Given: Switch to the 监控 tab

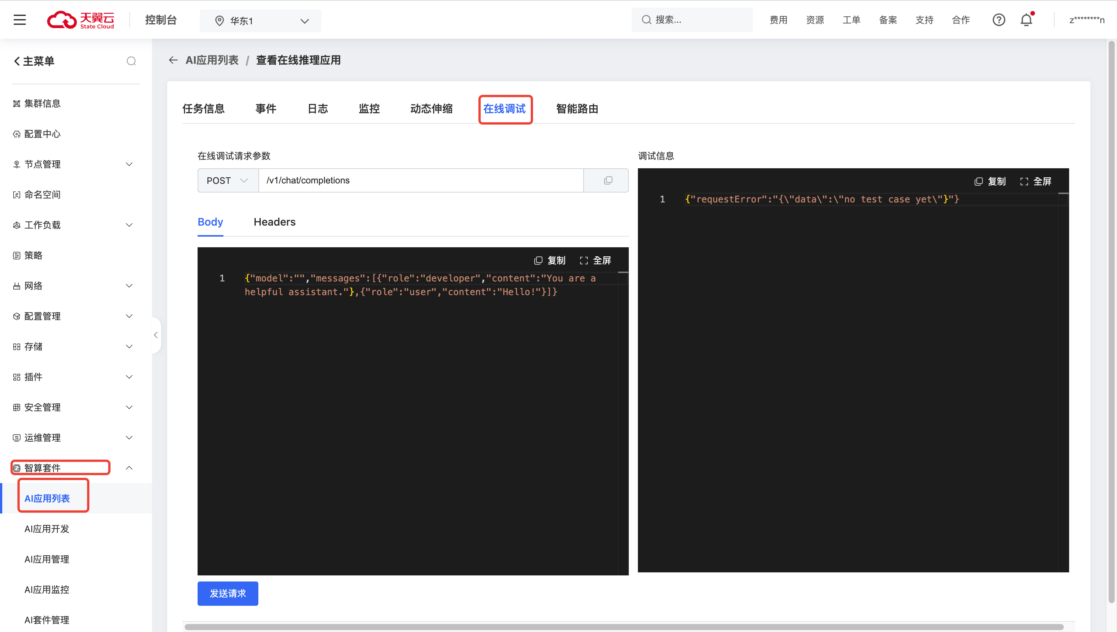Looking at the screenshot, I should point(369,109).
